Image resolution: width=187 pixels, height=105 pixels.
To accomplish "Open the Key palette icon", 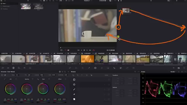I will click(121, 68).
